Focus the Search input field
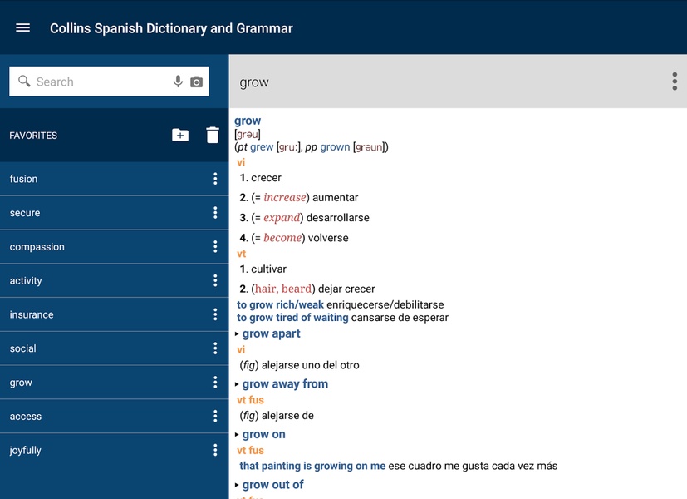Viewport: 687px width, 499px height. (109, 82)
